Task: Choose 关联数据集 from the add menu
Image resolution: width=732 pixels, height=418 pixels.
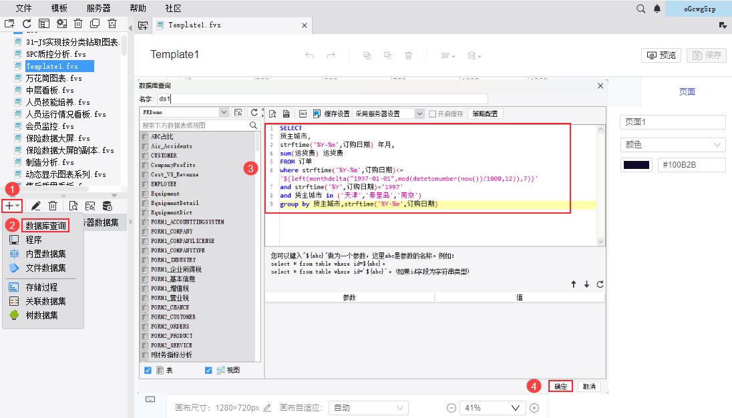Action: [45, 301]
